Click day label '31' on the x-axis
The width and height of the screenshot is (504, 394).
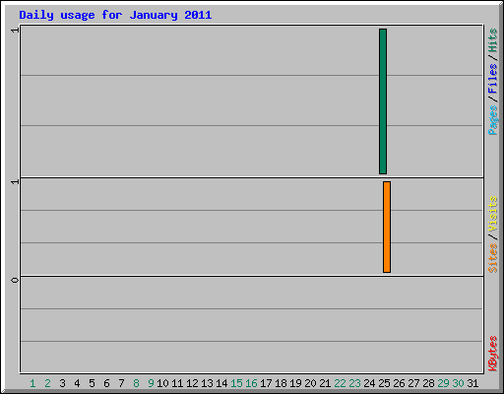(472, 383)
